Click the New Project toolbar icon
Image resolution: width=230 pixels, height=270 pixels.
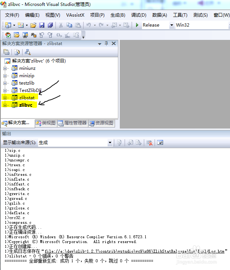tap(8, 25)
